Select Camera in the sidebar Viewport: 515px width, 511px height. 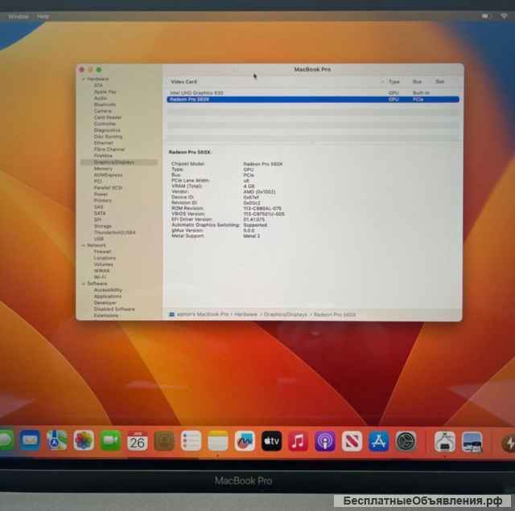(102, 111)
